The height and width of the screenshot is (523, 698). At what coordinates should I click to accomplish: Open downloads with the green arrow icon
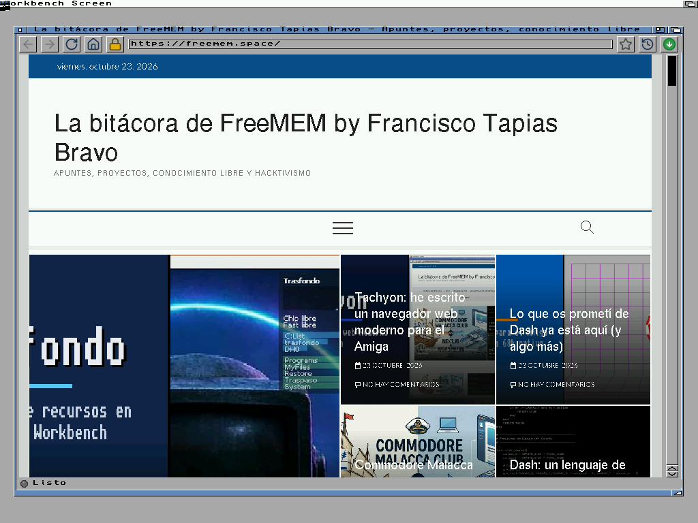pos(669,44)
